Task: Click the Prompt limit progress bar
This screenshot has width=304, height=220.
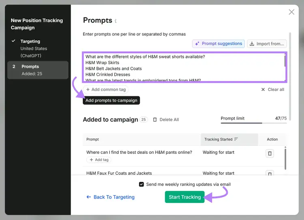Action: point(254,123)
